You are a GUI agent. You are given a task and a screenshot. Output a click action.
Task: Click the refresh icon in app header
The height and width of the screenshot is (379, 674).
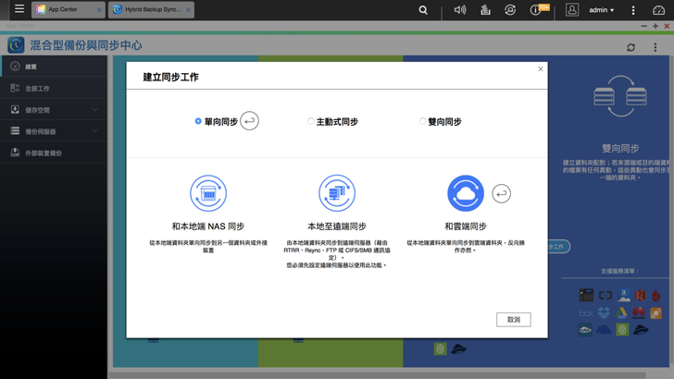coord(630,47)
